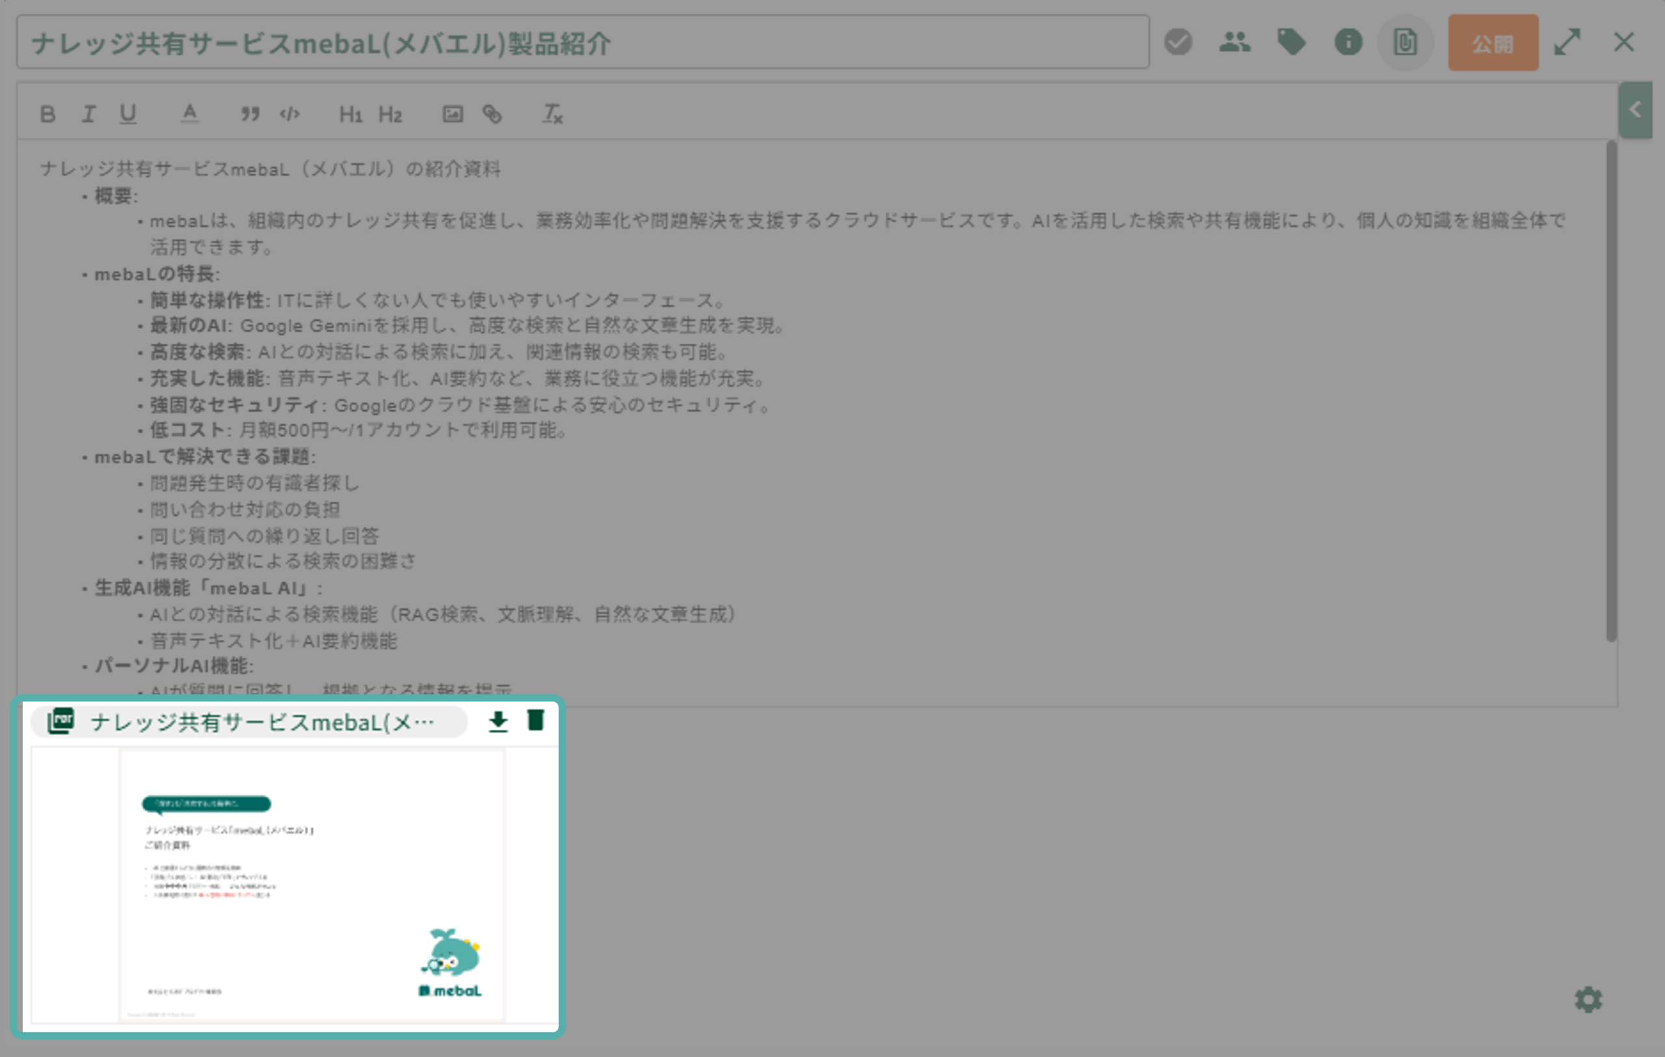Insert a code block
This screenshot has height=1057, width=1665.
(289, 114)
